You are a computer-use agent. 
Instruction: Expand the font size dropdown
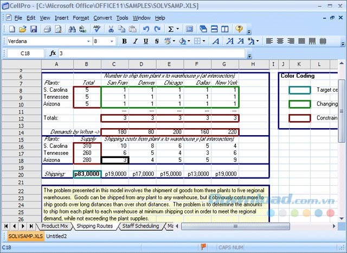point(112,41)
